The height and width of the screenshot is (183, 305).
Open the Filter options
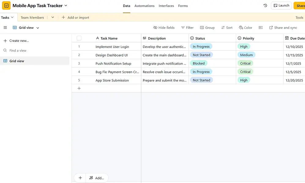(187, 27)
